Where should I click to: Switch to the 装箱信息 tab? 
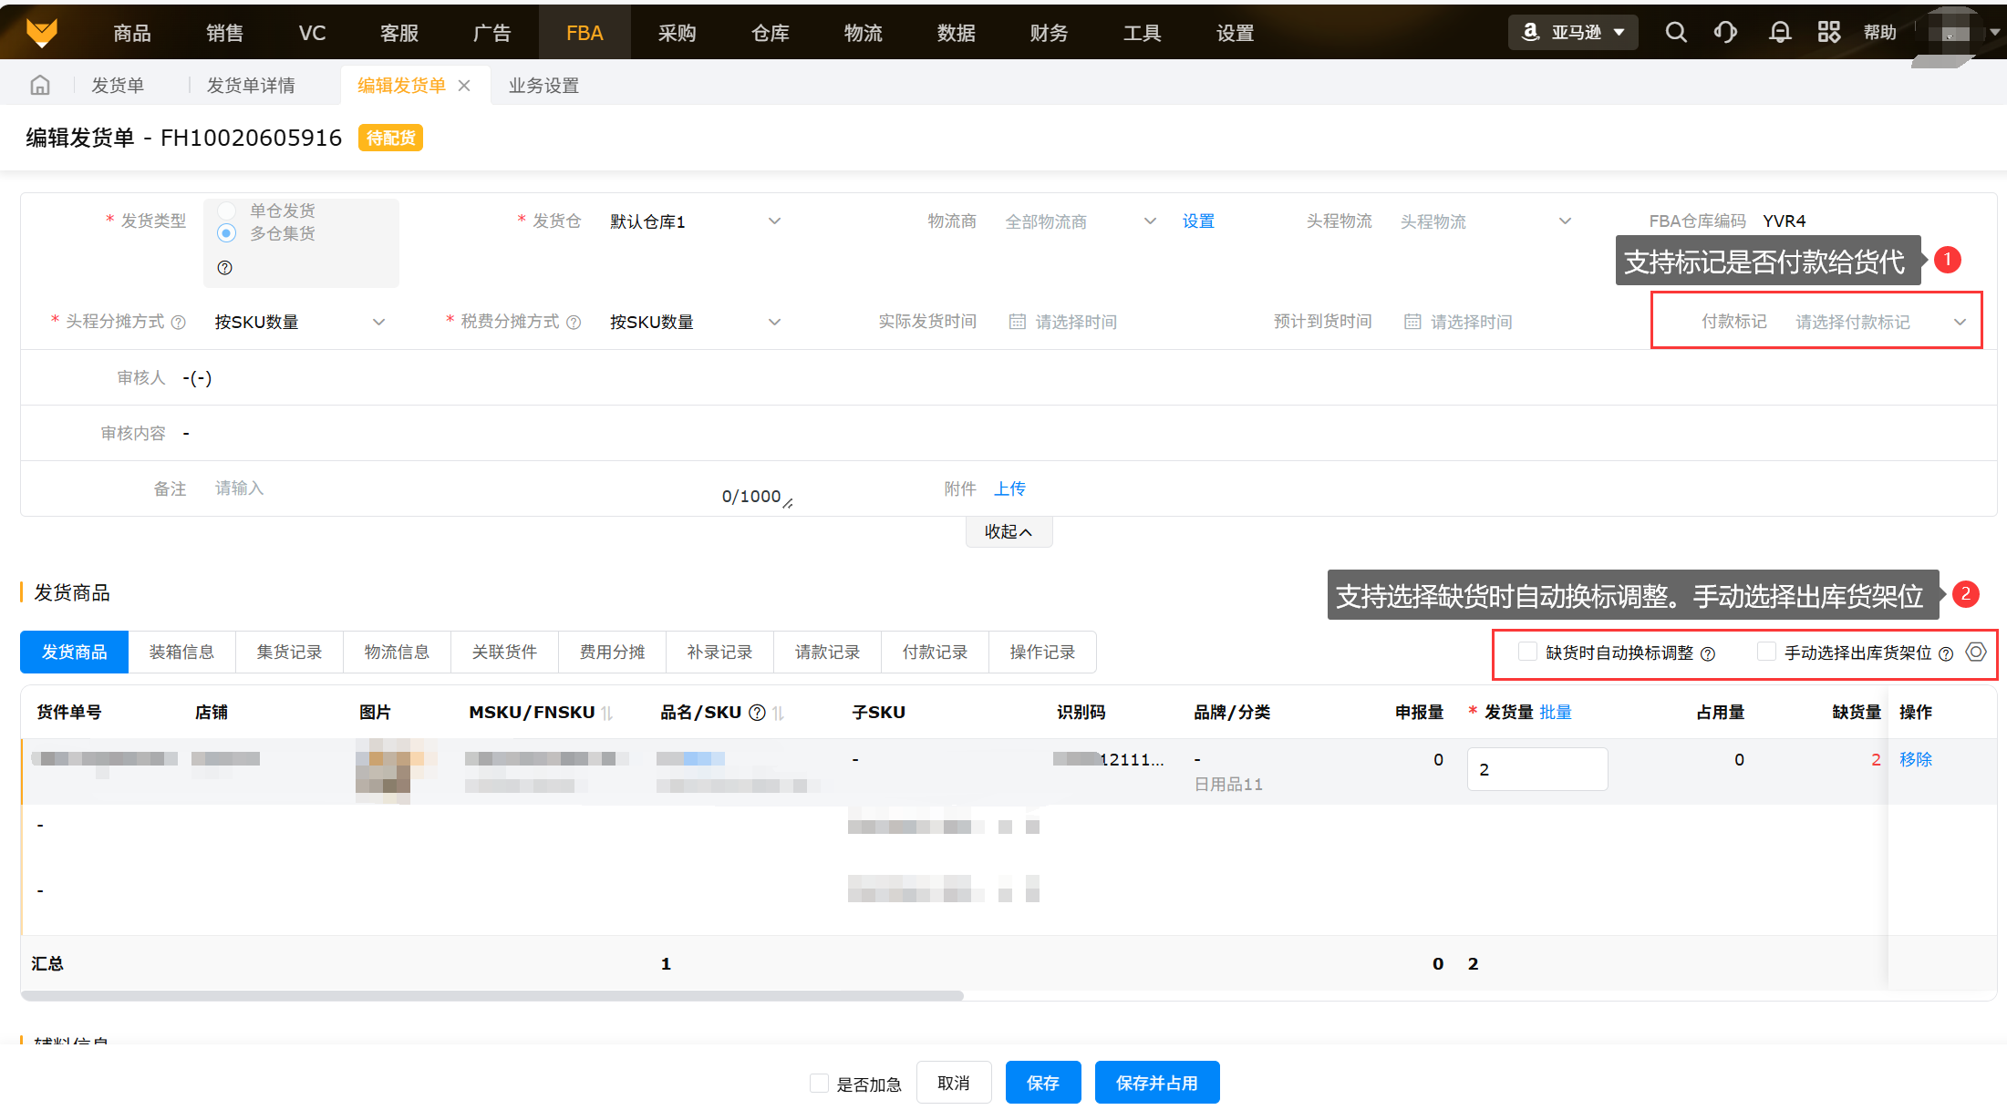[x=181, y=653]
